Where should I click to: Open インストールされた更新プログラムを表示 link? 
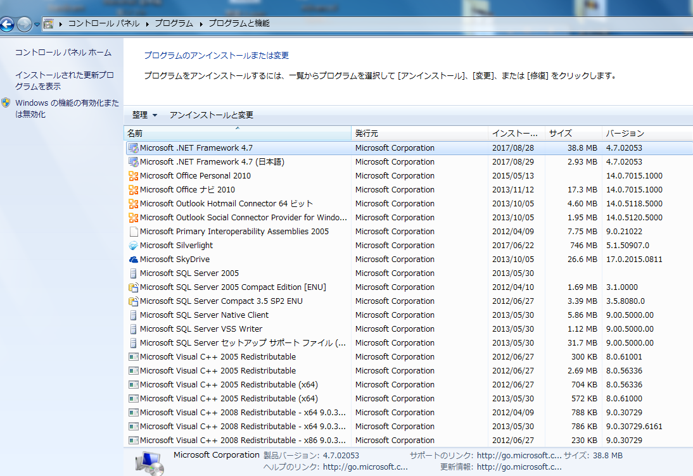coord(65,81)
